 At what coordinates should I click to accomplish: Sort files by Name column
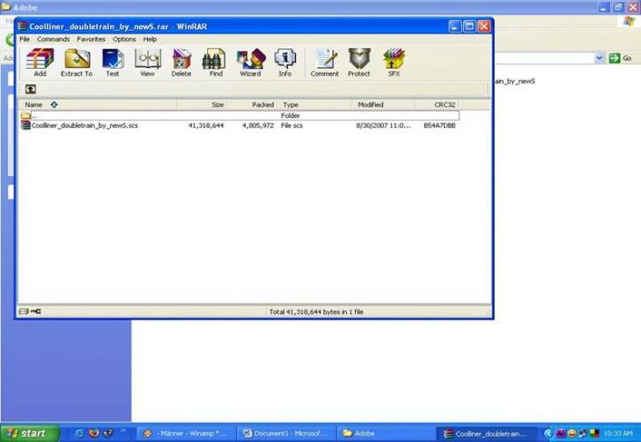(x=33, y=105)
